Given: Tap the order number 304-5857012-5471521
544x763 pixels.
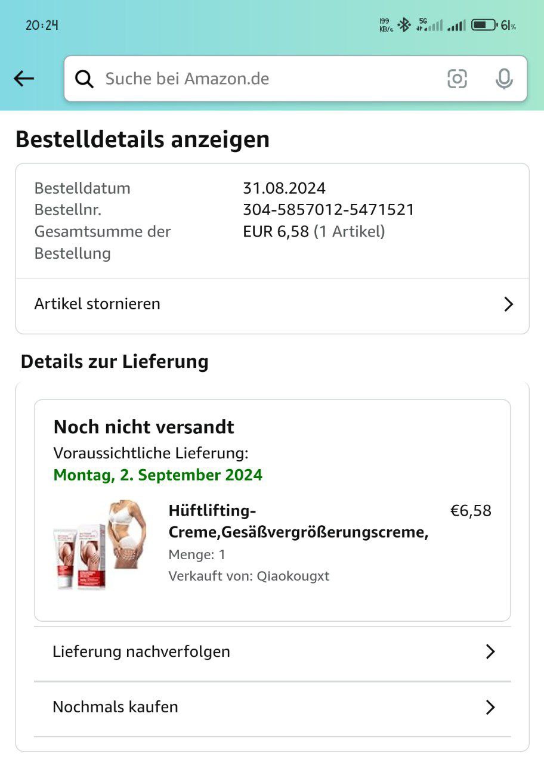Looking at the screenshot, I should tap(329, 210).
